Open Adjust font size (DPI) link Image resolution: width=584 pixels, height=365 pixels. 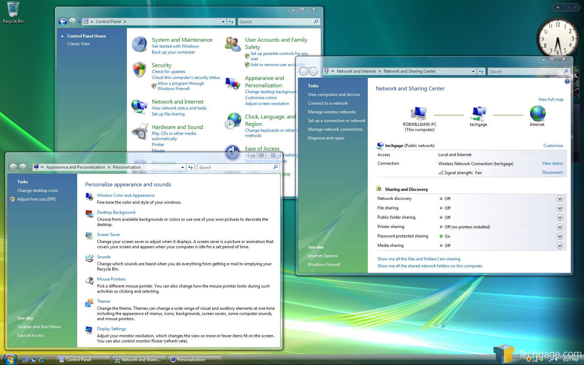[36, 199]
